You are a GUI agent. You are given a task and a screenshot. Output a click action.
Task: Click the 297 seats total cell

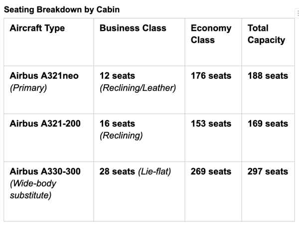(268, 192)
